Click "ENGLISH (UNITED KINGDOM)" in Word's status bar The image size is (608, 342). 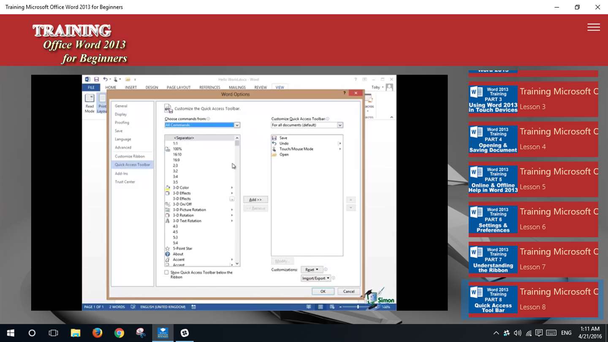tap(164, 307)
